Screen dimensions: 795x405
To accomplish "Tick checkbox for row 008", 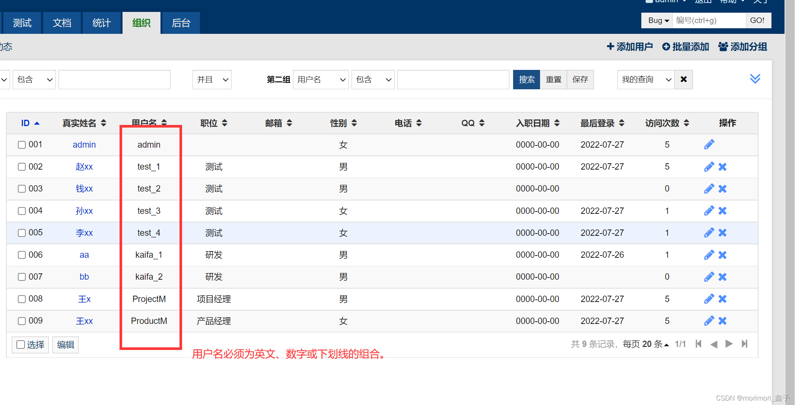I will pos(22,299).
